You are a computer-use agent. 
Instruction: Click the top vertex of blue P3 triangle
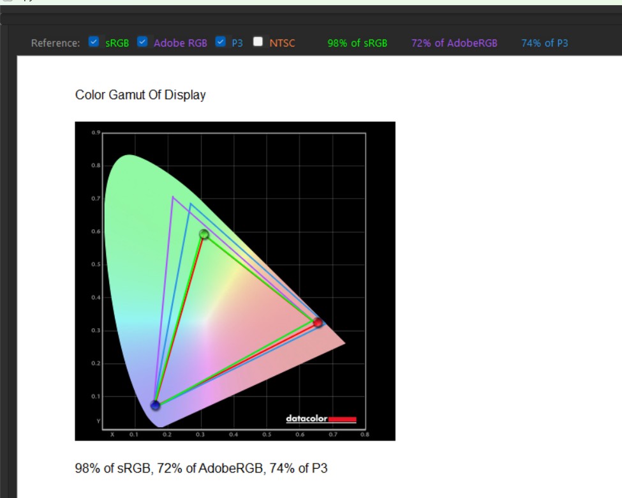(190, 204)
